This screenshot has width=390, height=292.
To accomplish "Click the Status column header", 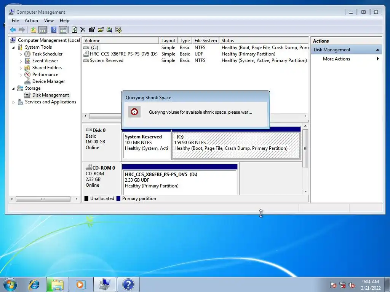I will [264, 40].
